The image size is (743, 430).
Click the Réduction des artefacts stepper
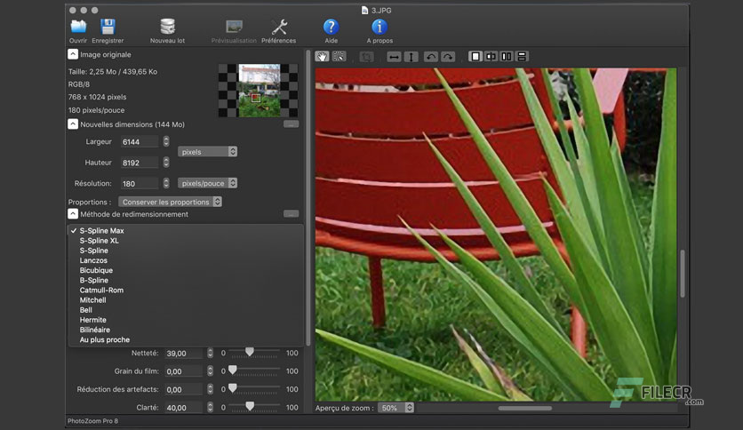pyautogui.click(x=211, y=389)
